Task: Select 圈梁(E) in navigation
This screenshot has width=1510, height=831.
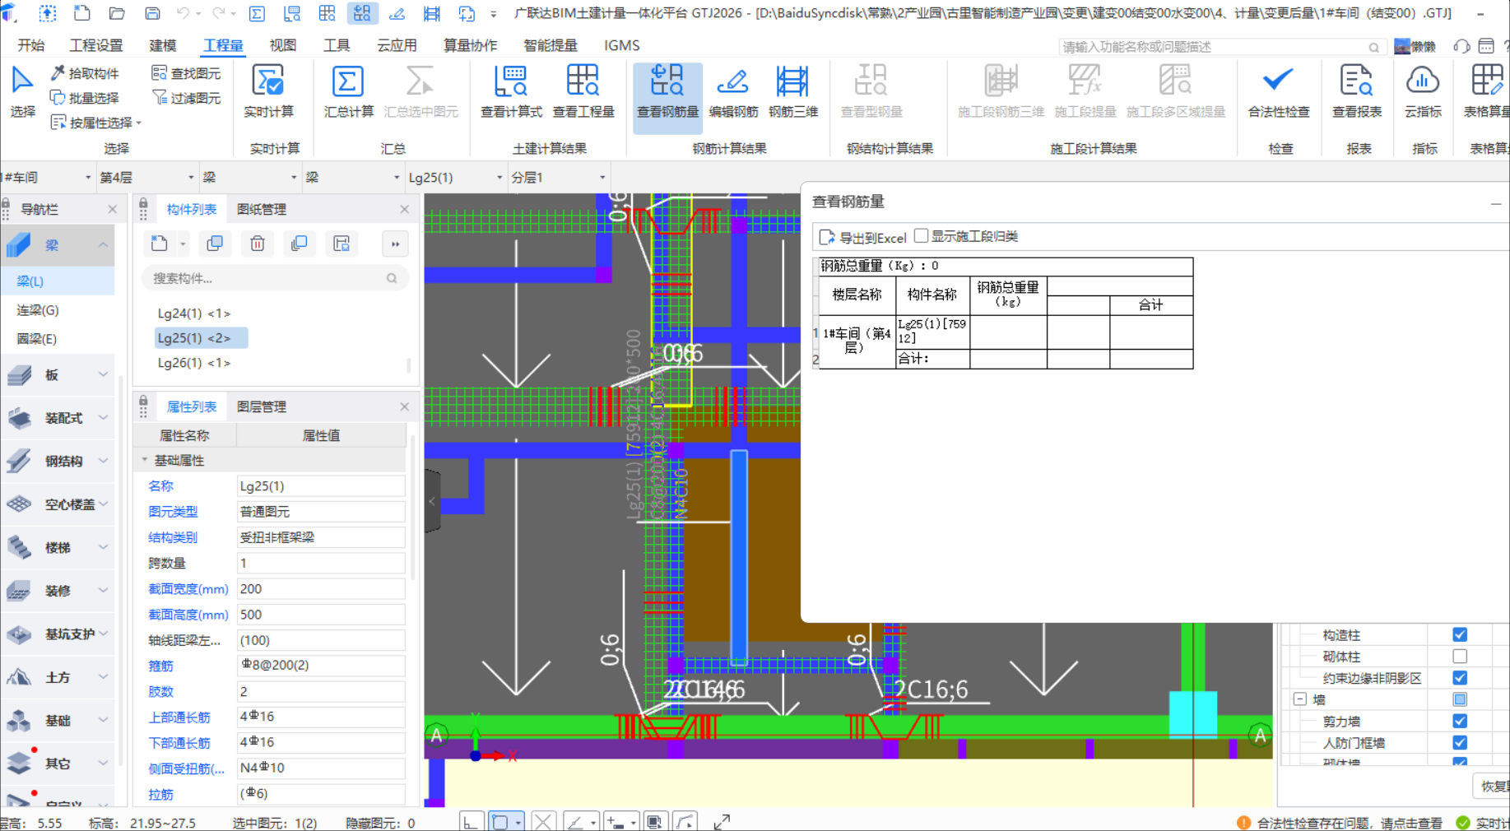Action: (37, 339)
